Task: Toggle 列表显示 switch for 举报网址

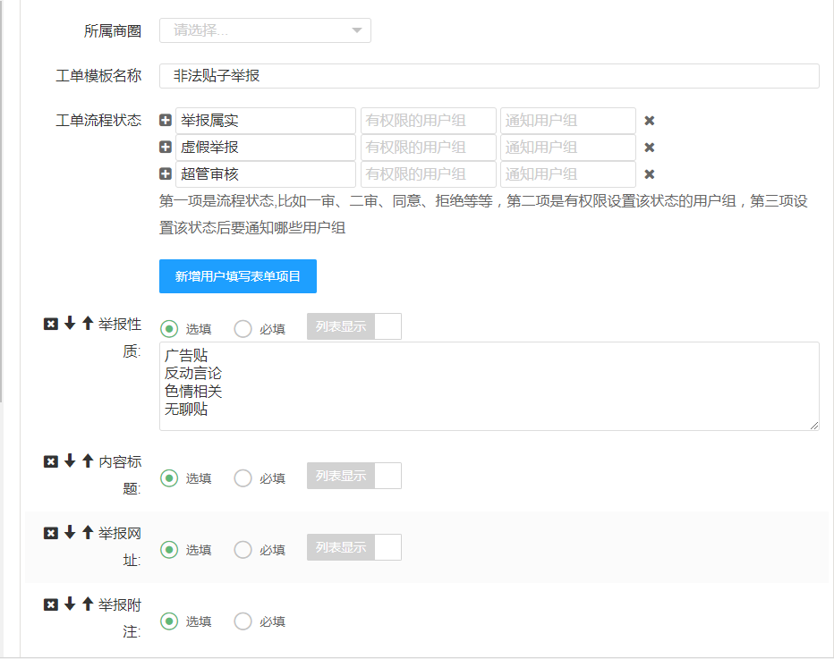Action: [x=354, y=548]
